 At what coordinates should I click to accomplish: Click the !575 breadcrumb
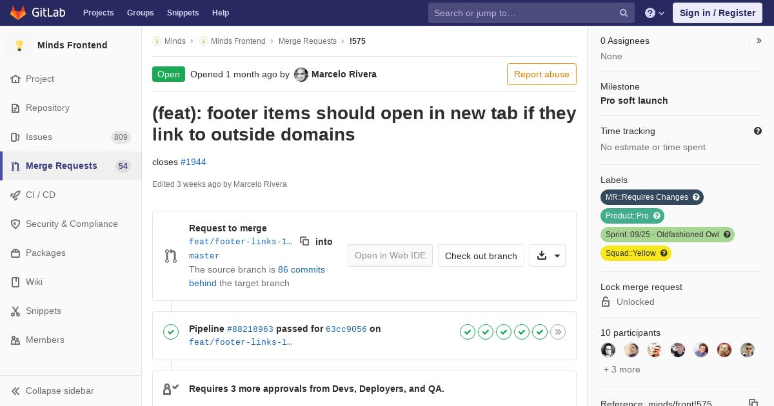tap(357, 41)
